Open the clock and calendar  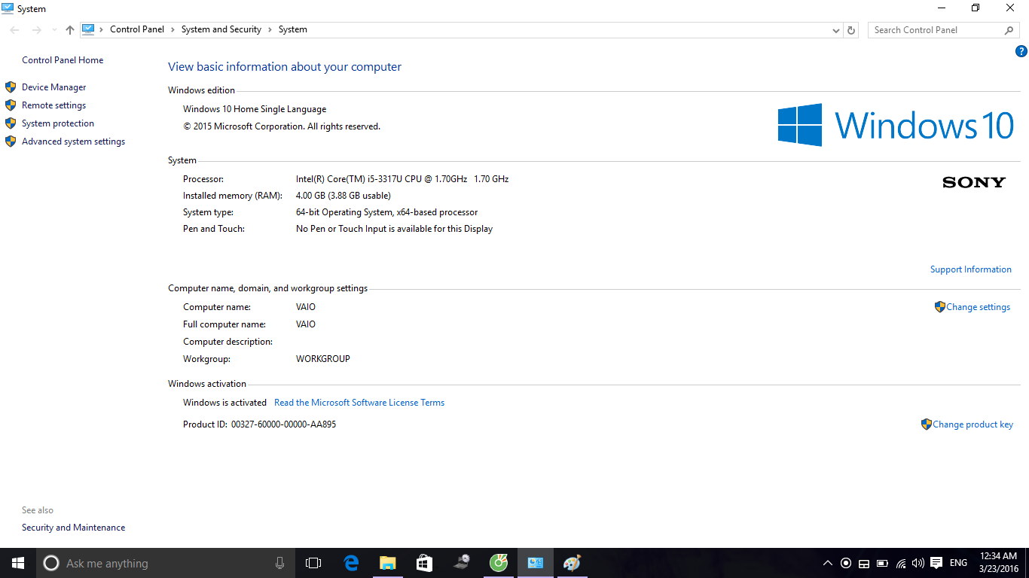(998, 563)
